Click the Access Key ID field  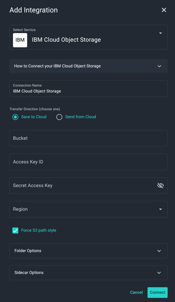click(88, 162)
